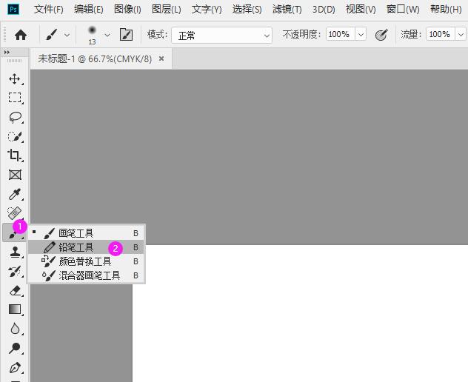Viewport: 468px width, 382px height.
Task: Select the Quick Selection tool
Action: [x=15, y=136]
